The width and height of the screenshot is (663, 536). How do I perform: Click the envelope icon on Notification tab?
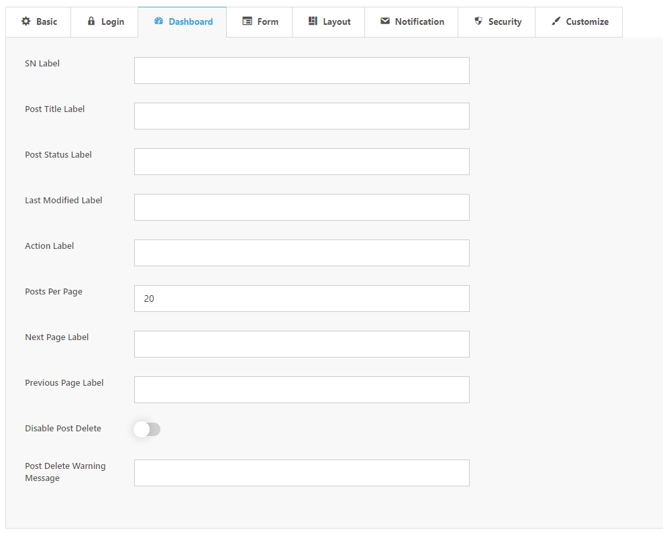(x=385, y=21)
